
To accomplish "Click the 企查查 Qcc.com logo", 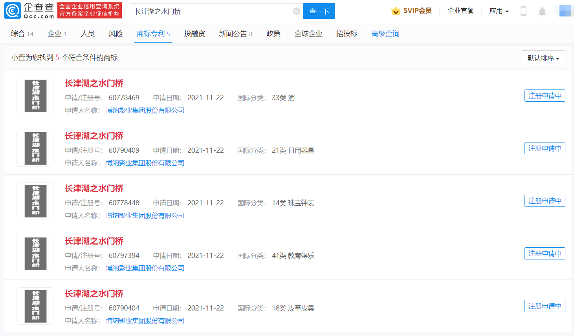I will tap(28, 10).
